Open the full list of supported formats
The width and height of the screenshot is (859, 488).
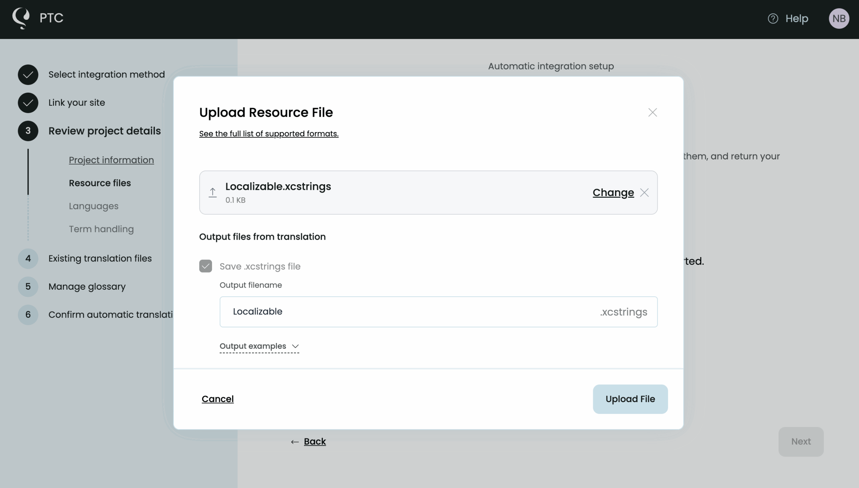click(268, 134)
